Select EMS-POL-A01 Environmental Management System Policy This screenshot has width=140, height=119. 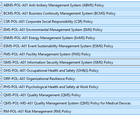pos(70,29)
